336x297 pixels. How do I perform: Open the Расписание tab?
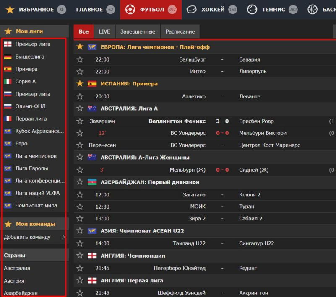coord(180,31)
